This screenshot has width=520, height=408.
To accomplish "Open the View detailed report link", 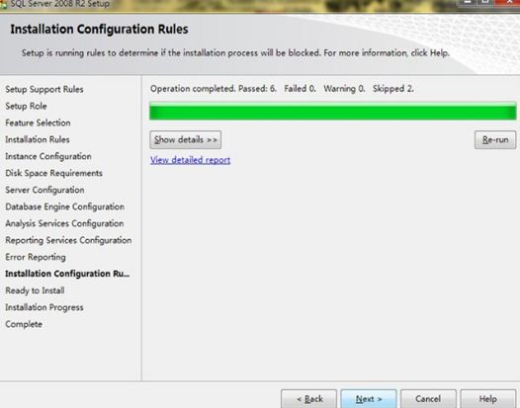I will click(x=190, y=160).
